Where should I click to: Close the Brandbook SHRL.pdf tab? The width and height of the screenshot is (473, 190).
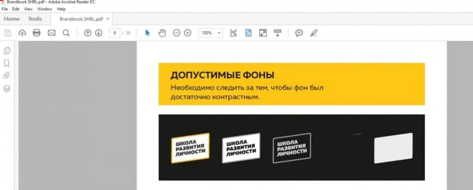coord(108,19)
